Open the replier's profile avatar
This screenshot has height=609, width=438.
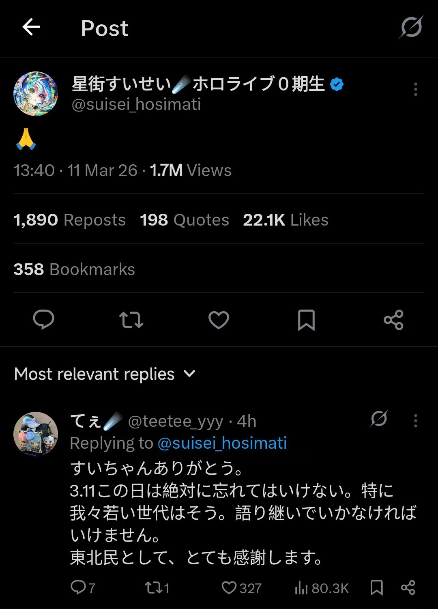(36, 434)
